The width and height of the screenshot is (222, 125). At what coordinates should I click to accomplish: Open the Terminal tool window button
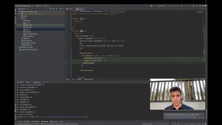pos(45,122)
